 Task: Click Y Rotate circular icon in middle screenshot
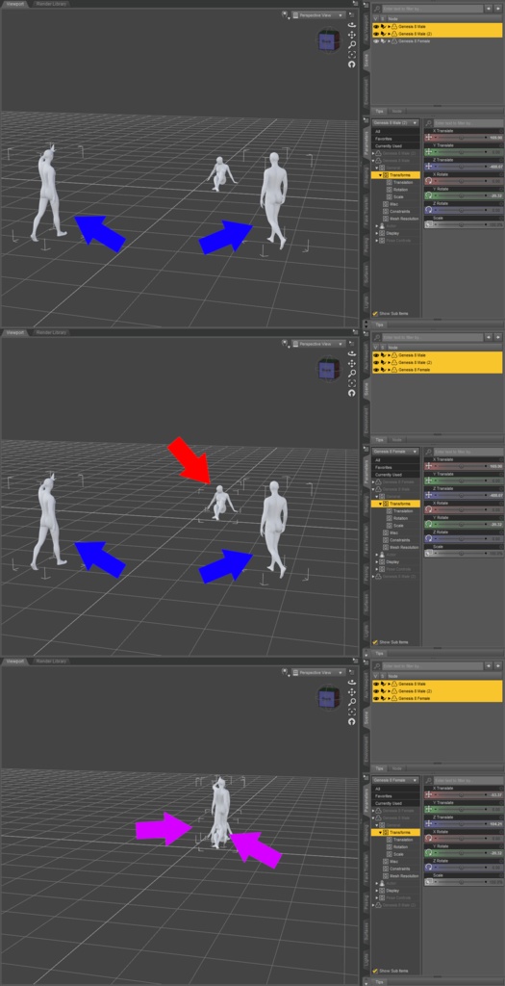(429, 525)
